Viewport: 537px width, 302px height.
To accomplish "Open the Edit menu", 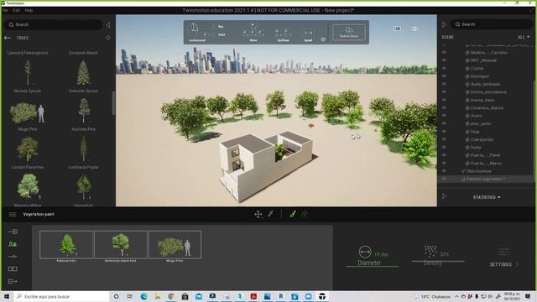I will pos(17,10).
